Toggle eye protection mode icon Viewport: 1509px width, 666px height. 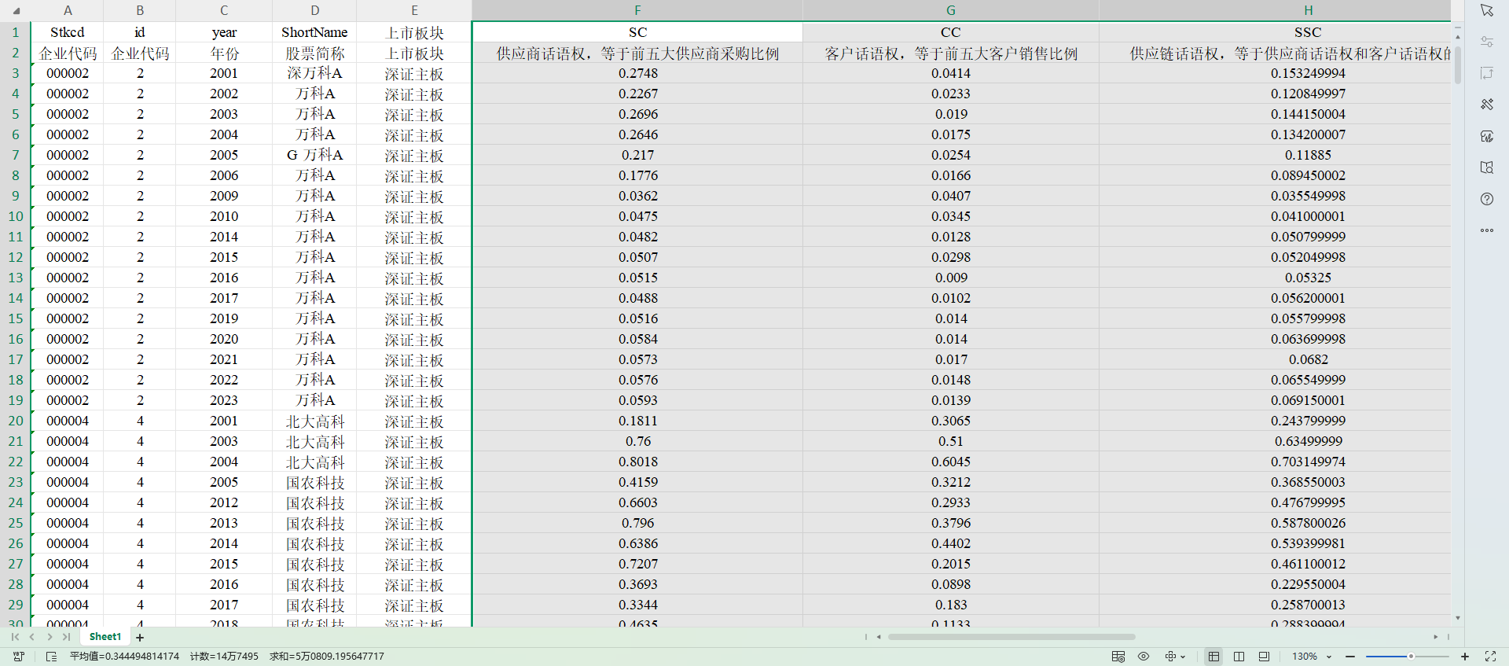pyautogui.click(x=1144, y=657)
